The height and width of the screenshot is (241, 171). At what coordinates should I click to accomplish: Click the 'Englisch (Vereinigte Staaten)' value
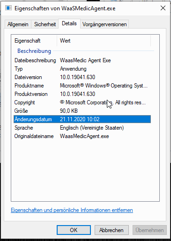(x=92, y=128)
